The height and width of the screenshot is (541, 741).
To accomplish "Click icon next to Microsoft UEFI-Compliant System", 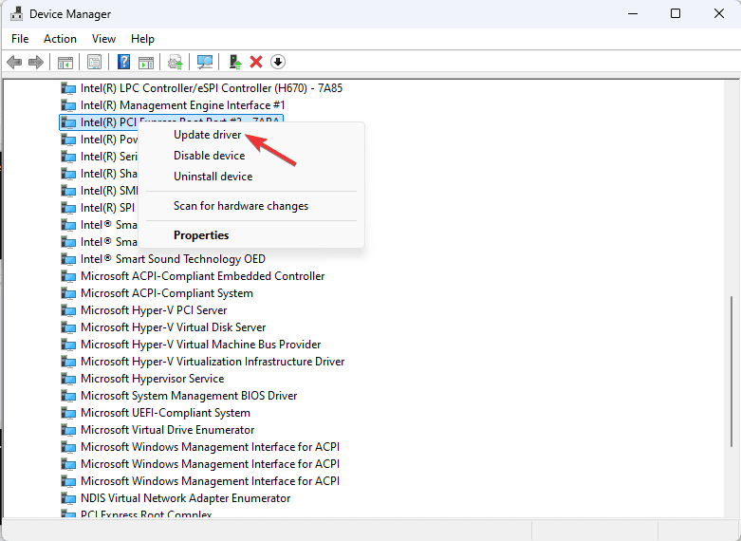I will (x=68, y=413).
